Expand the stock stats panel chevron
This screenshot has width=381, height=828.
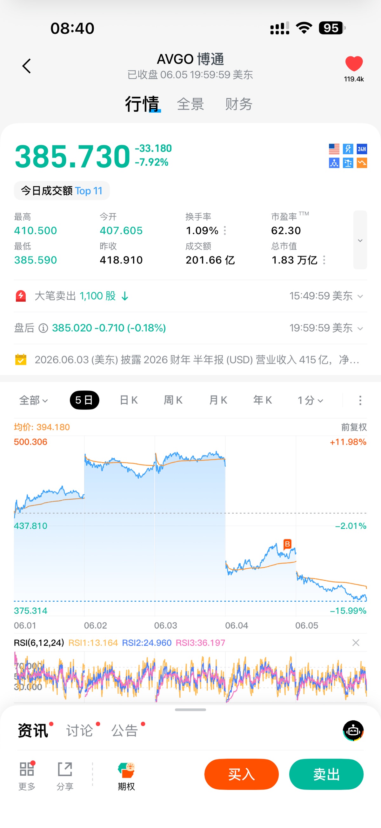coord(360,240)
